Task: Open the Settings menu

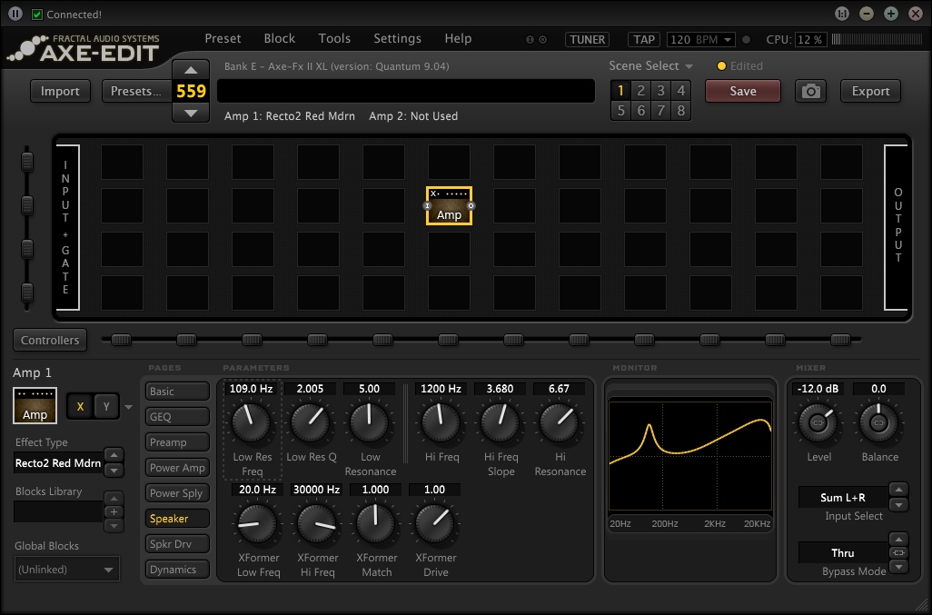Action: pos(397,39)
